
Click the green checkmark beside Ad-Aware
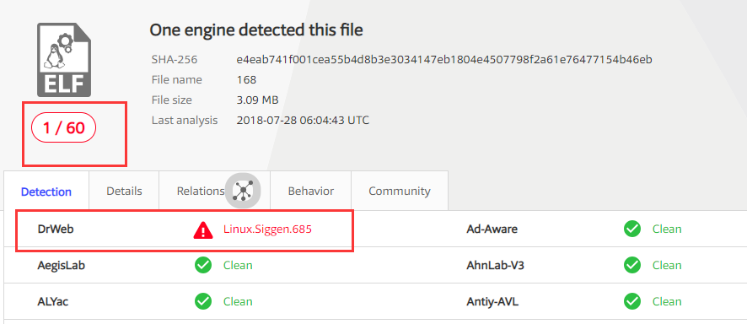pyautogui.click(x=632, y=229)
